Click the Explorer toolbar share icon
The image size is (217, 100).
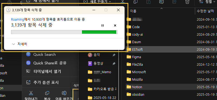point(174,2)
